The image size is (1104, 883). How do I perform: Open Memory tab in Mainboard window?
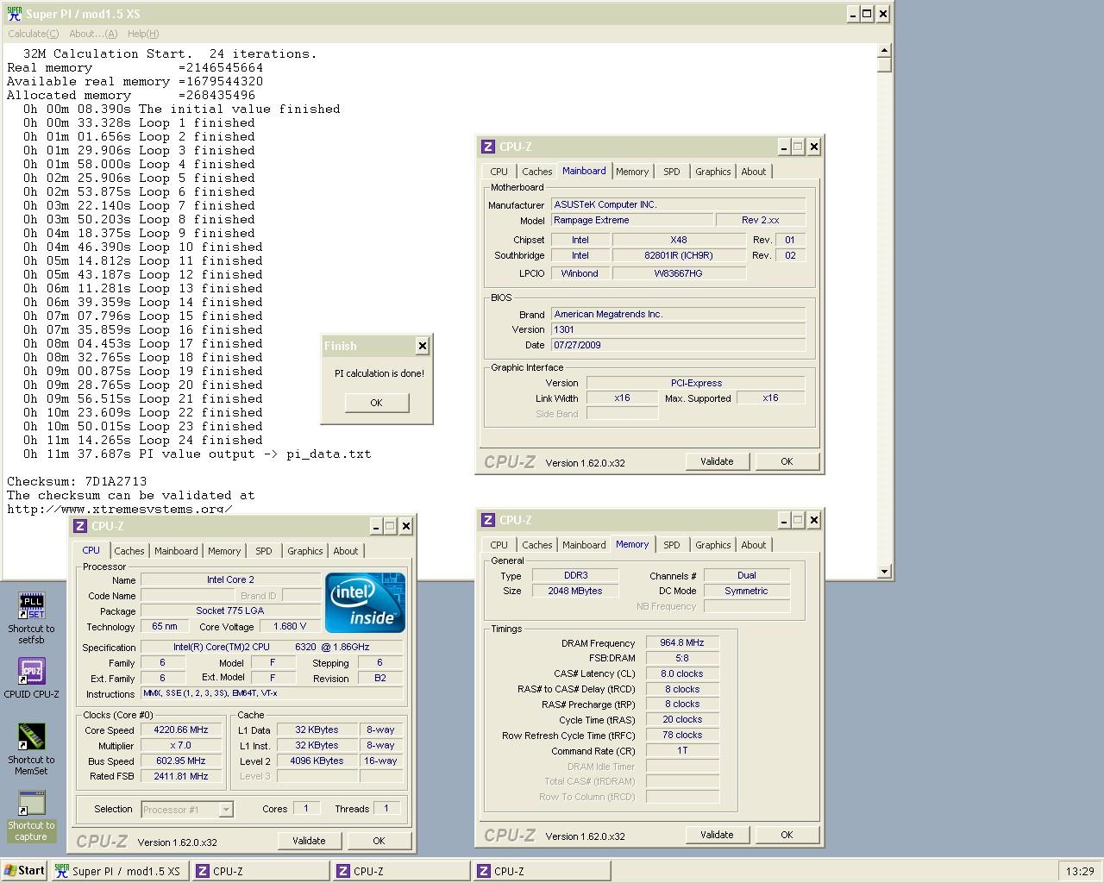coord(632,172)
